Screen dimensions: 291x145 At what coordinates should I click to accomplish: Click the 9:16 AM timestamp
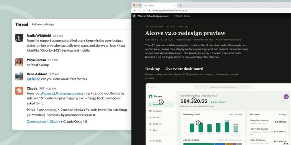(58, 36)
